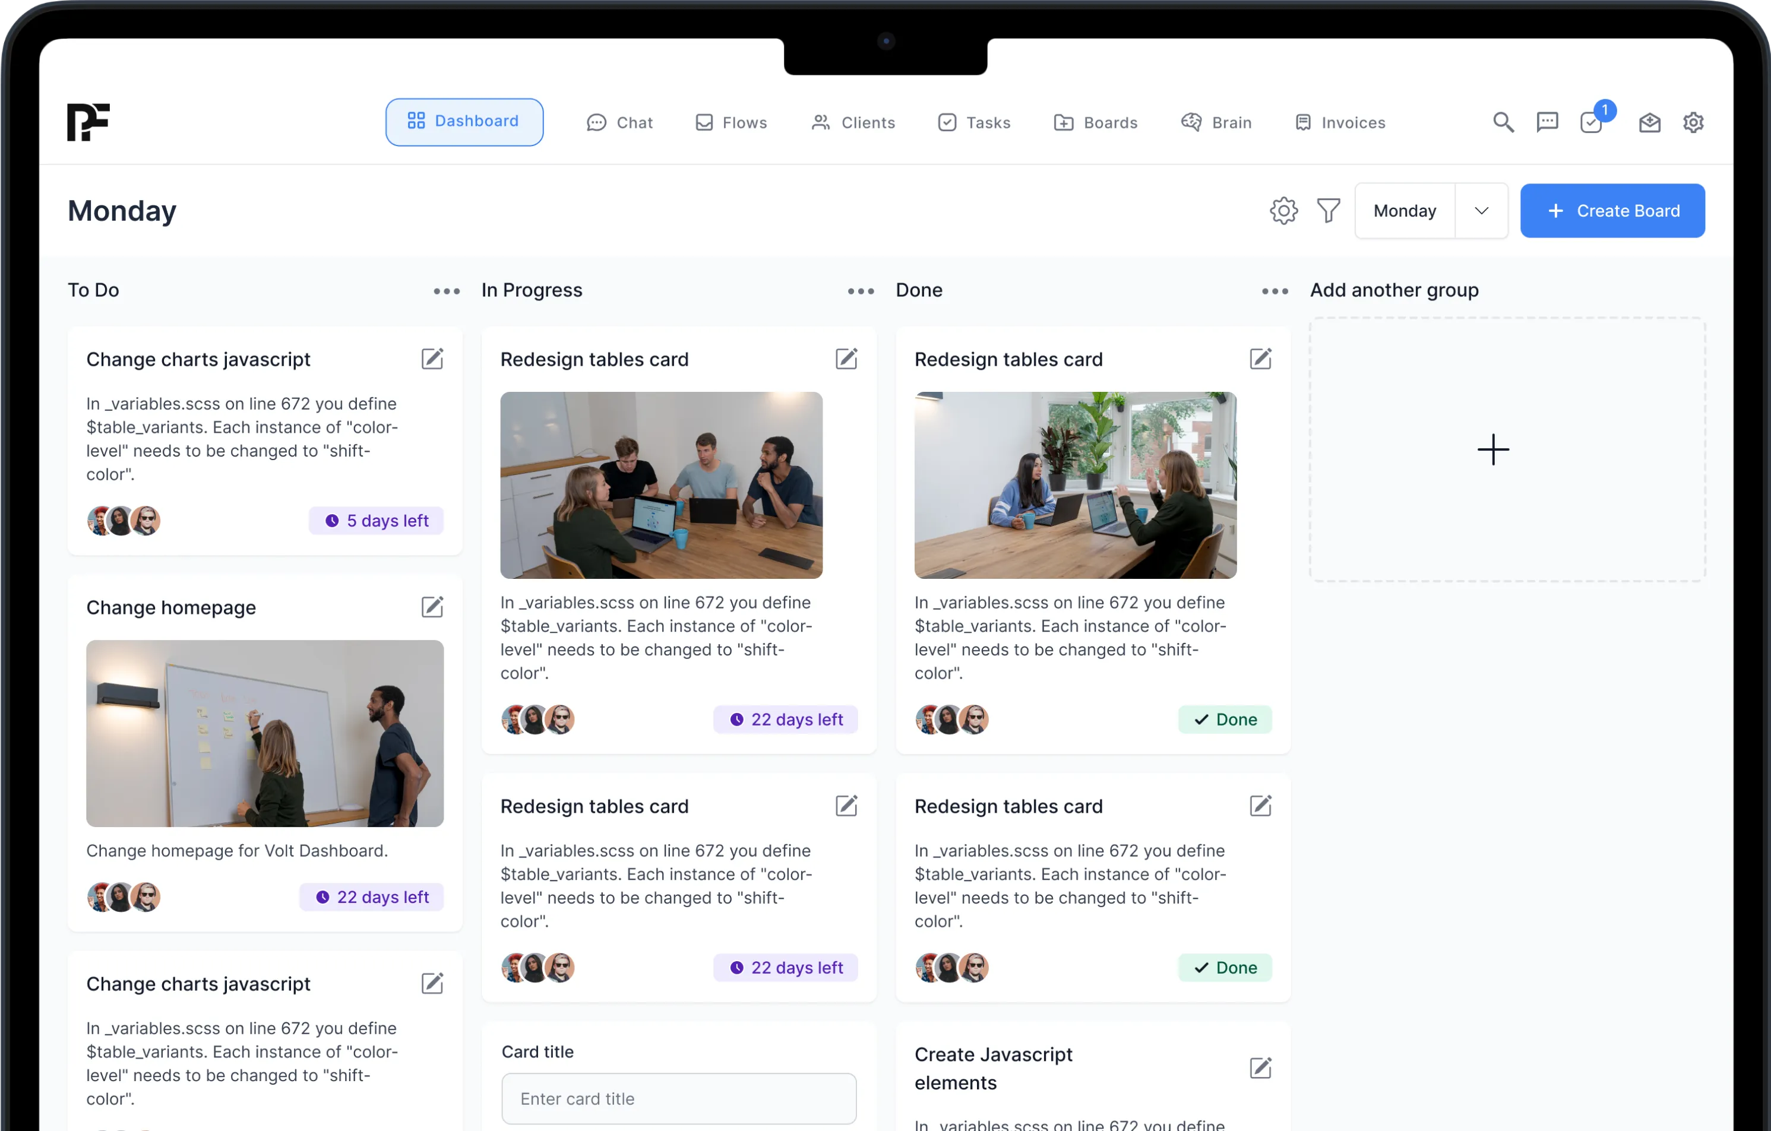Go to the Invoices tab
The image size is (1771, 1131).
[1340, 123]
